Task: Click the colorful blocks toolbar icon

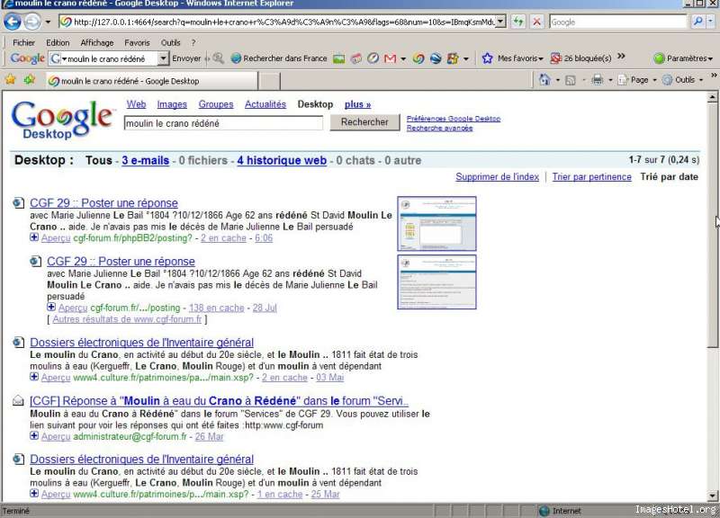Action: [x=453, y=58]
